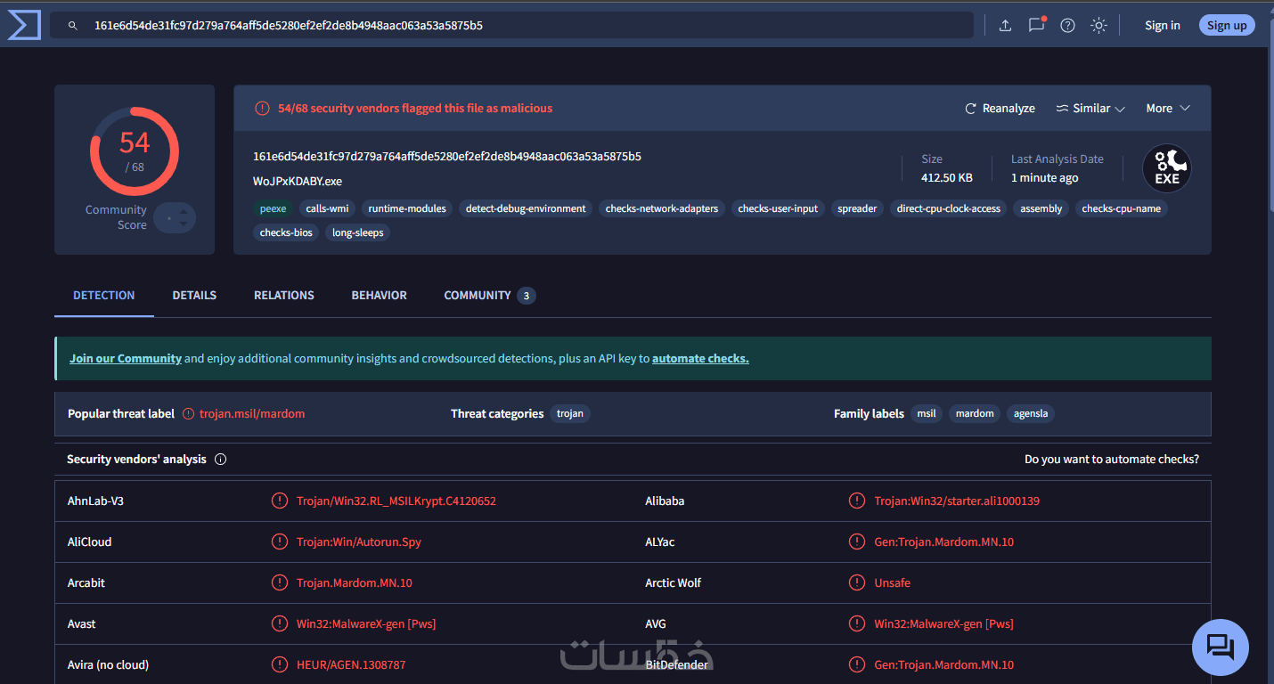Viewport: 1274px width, 684px height.
Task: Select the direct-cpu-clock-access tag
Action: [x=949, y=209]
